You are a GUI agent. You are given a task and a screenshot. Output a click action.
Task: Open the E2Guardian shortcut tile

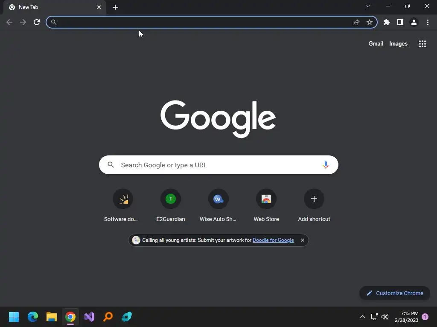(171, 205)
